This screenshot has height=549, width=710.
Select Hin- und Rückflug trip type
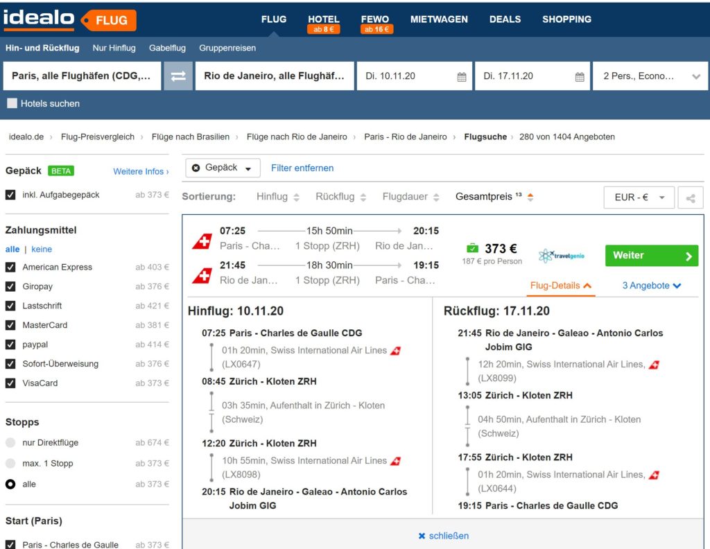pos(42,48)
